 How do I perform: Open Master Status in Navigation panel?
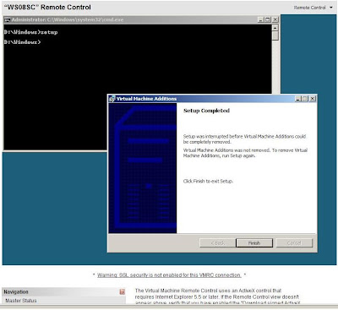21,301
